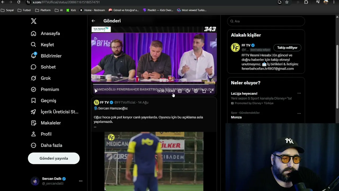Open the Sosyal bookmarks folder
The height and width of the screenshot is (191, 339).
point(7,10)
